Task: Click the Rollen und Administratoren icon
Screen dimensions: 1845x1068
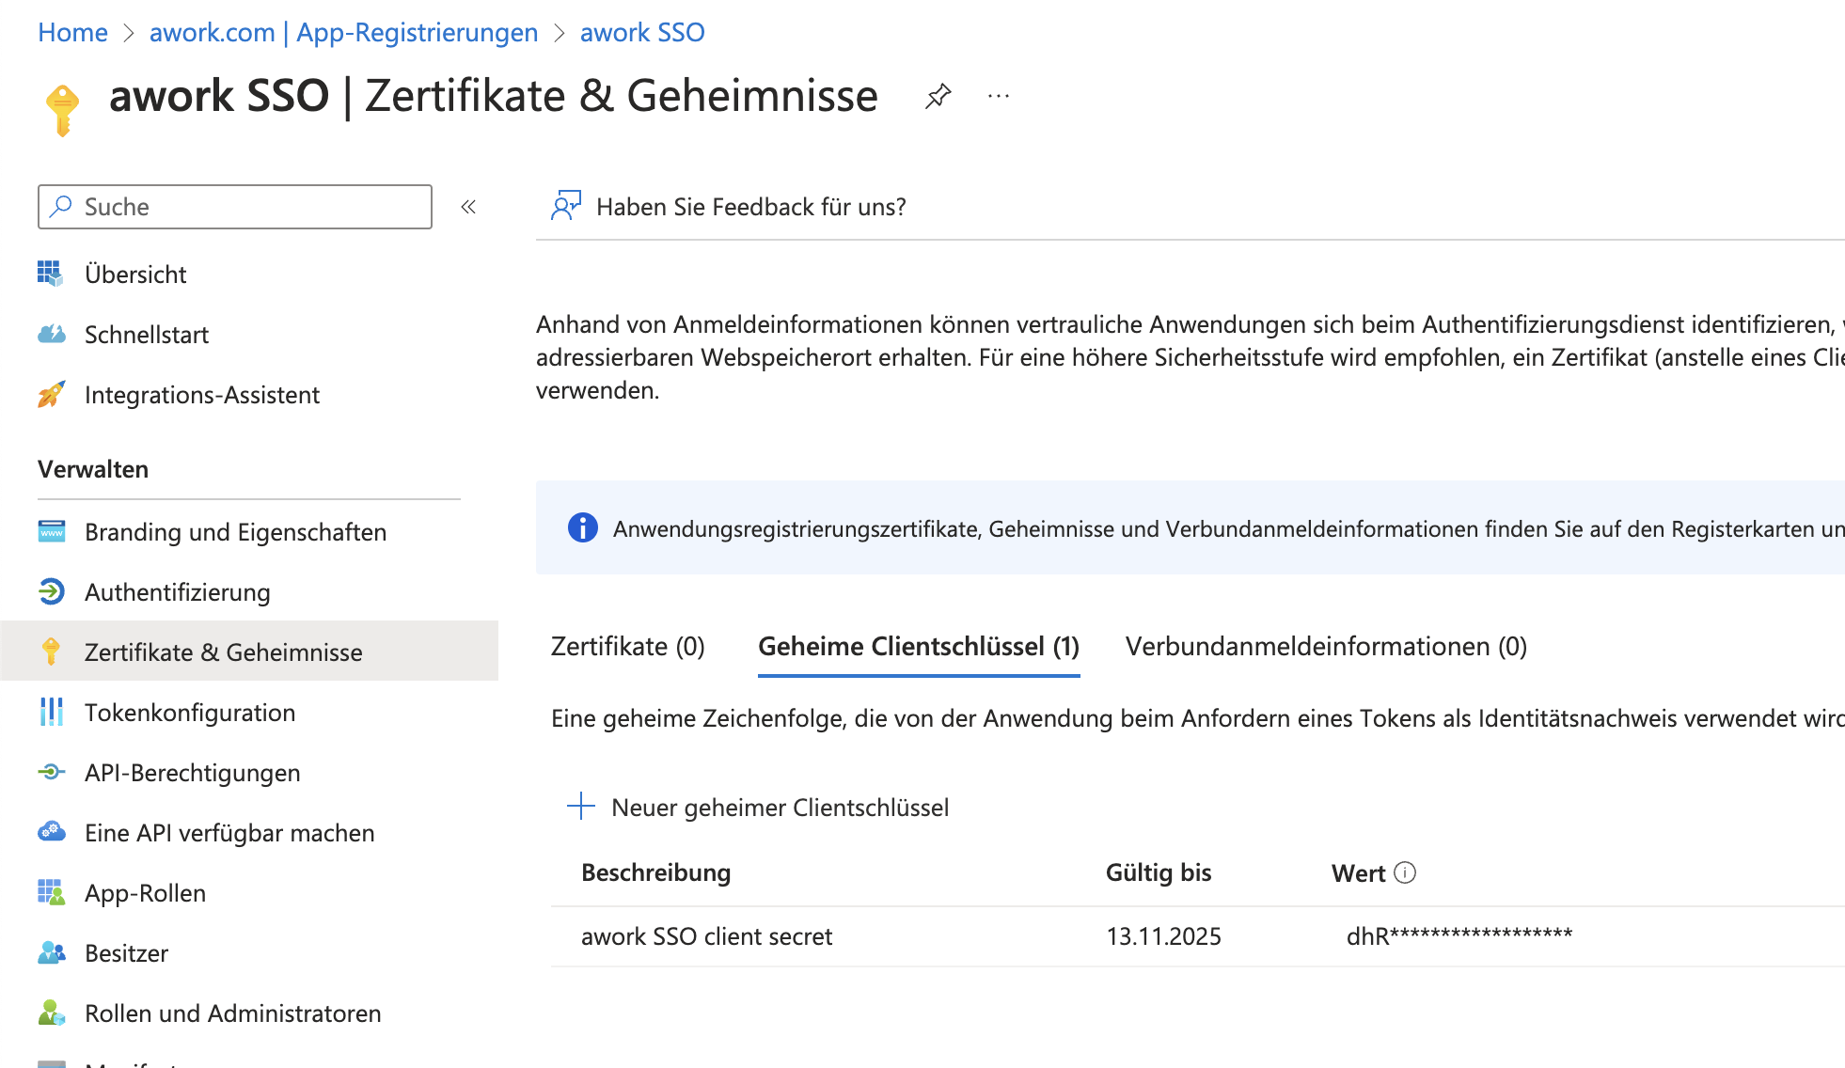Action: 51,1013
